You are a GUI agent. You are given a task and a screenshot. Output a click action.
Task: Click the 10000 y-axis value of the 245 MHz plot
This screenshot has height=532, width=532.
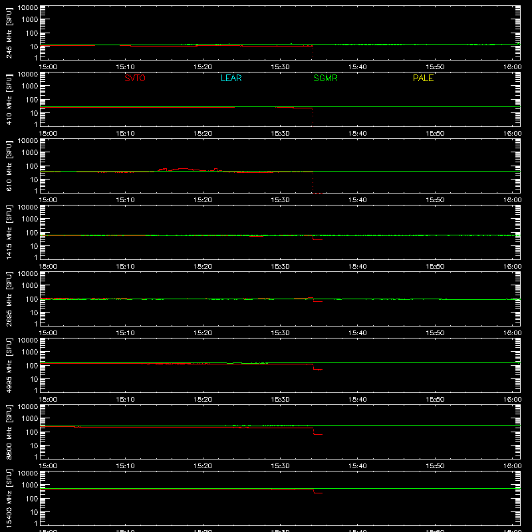28,8
